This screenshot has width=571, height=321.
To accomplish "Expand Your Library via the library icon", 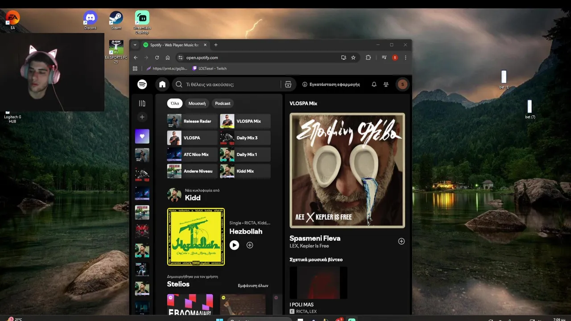I will [142, 103].
